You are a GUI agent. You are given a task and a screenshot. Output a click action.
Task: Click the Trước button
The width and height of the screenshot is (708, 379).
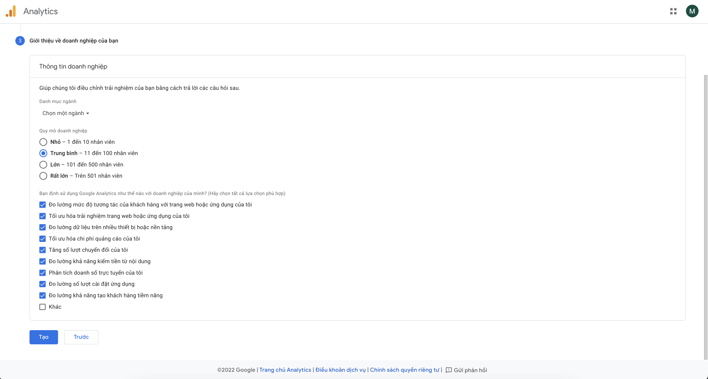pos(81,337)
